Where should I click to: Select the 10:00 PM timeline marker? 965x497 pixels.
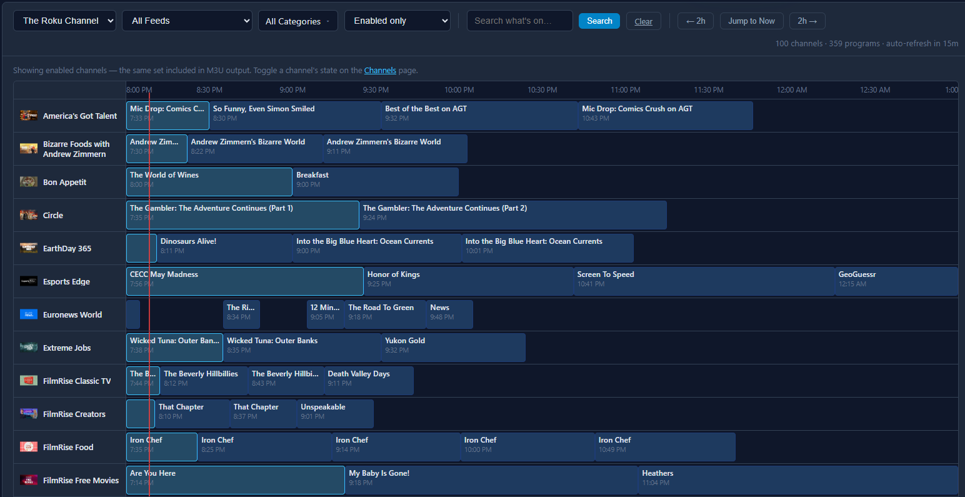pos(459,90)
